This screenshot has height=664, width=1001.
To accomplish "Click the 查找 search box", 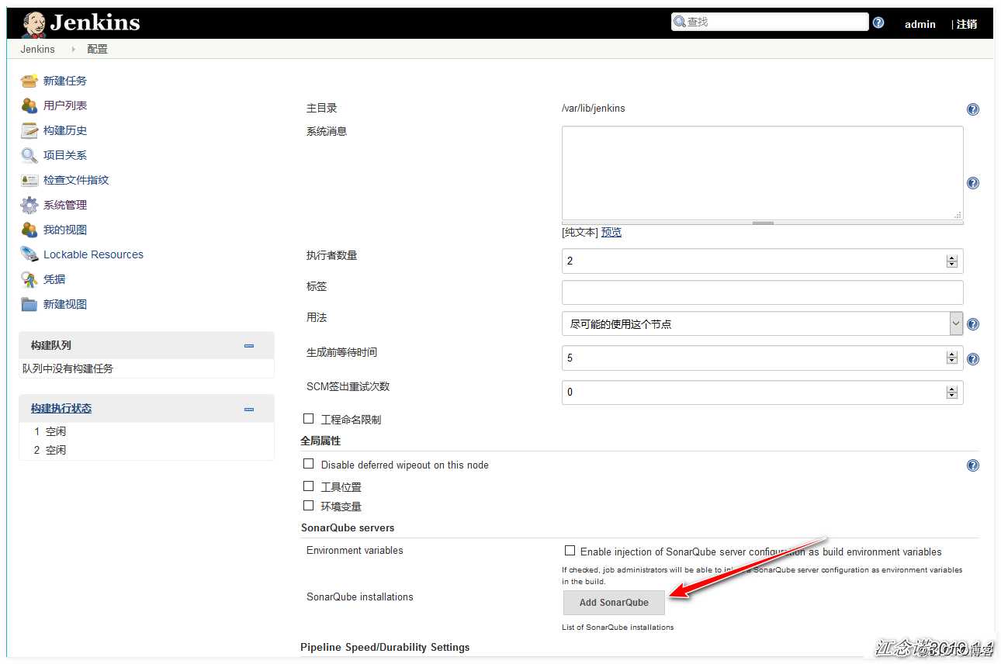I will point(770,22).
